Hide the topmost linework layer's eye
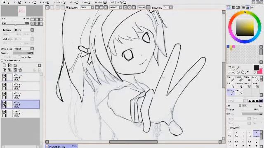This screenshot has width=264, height=148. [x=4, y=76]
